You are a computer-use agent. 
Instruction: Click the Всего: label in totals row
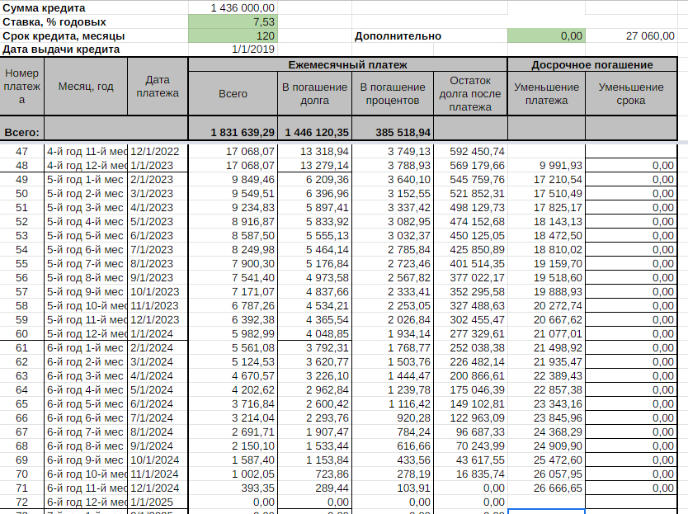(22, 131)
